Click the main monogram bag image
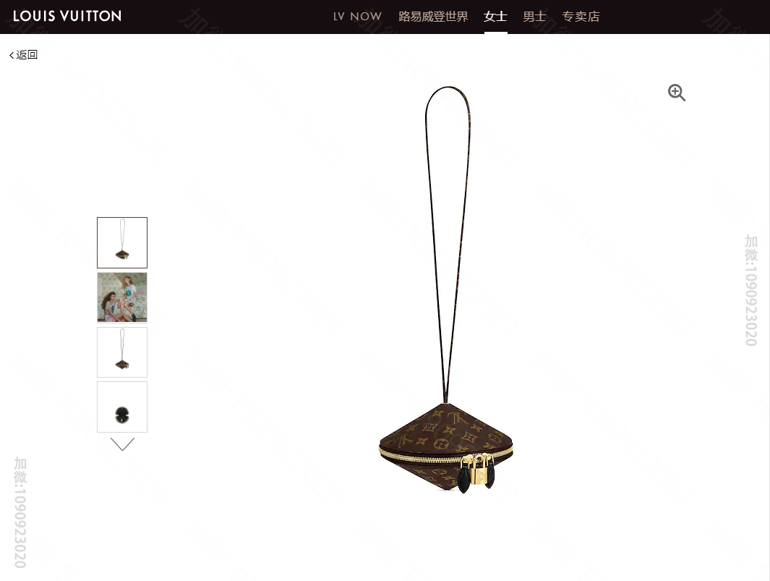Image resolution: width=770 pixels, height=581 pixels. pos(446,290)
